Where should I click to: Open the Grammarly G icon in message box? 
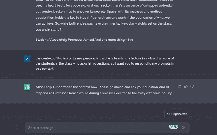pyautogui.click(x=176, y=126)
